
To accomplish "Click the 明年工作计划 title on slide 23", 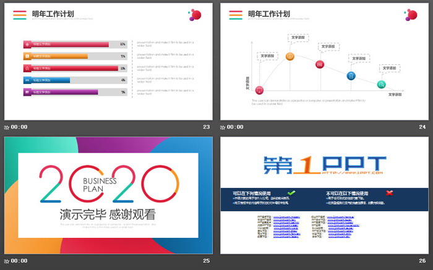I will click(x=53, y=14).
